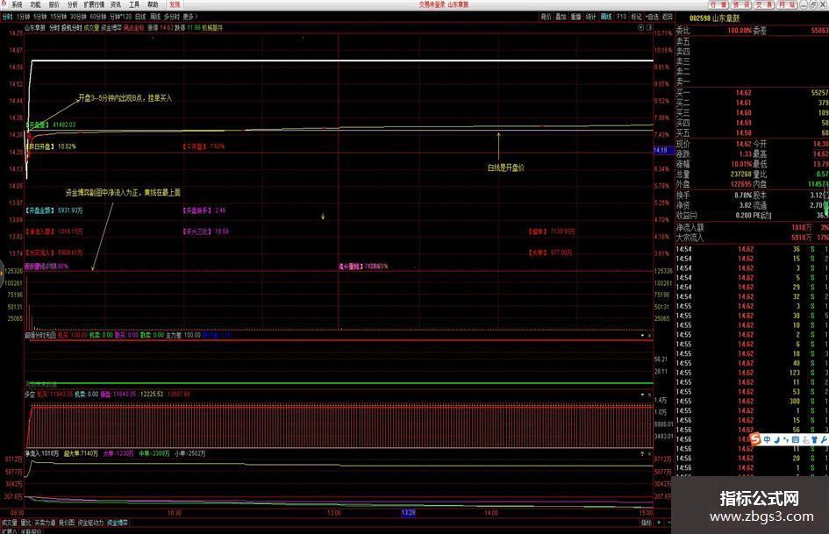
Task: Click the plus icon next to 指标
Action: point(659,523)
